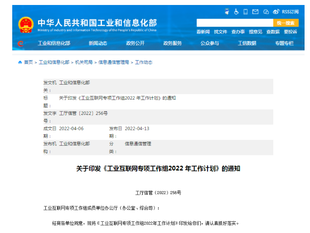310x233 pixels.
Task: Click the red swirl icon in navigation bar
Action: click(20, 43)
